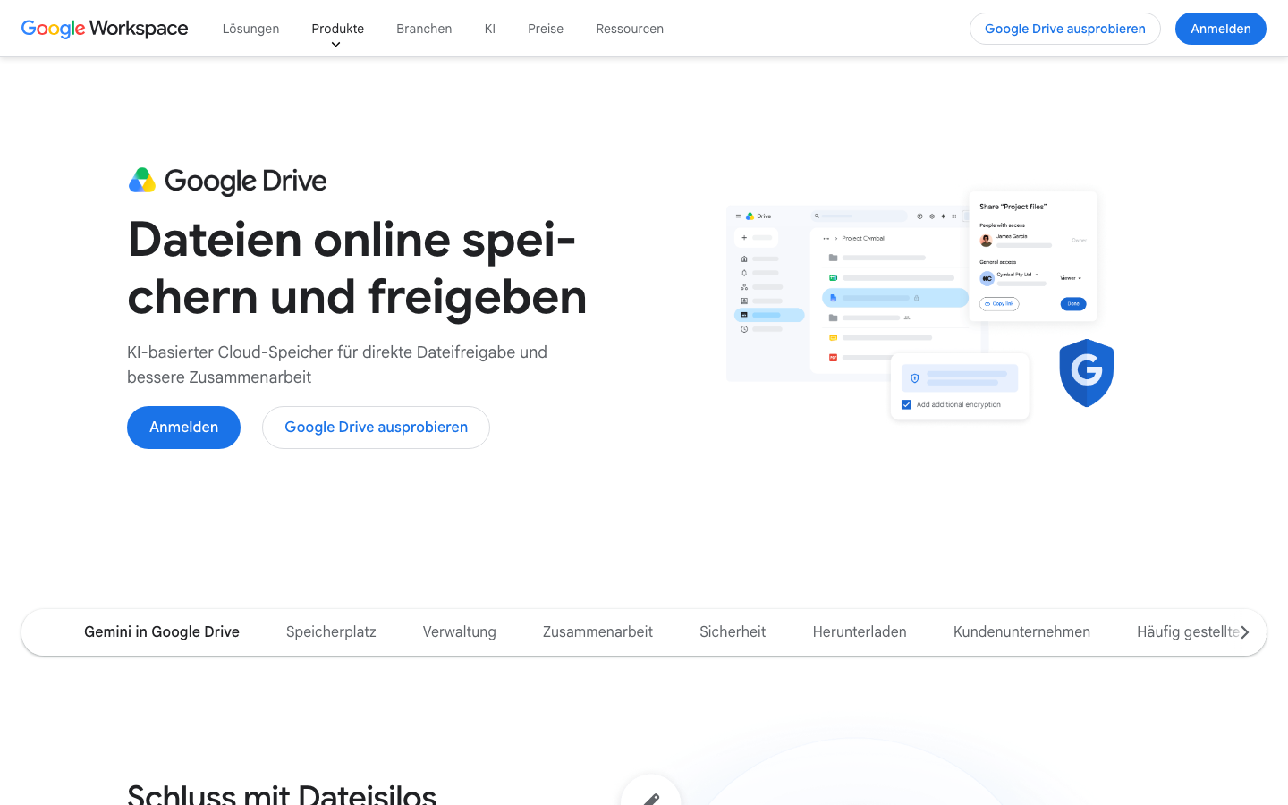Click the Share Project files dialog illustration

pos(1033,256)
